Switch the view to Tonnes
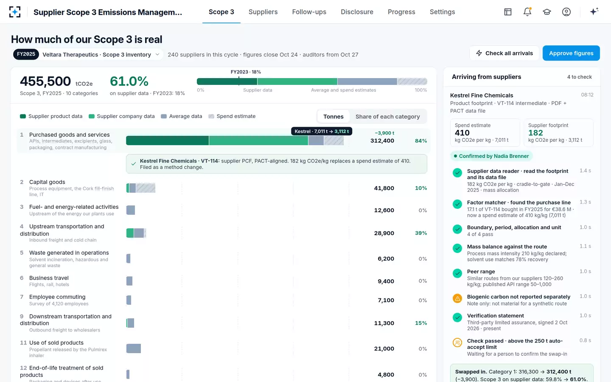 point(334,116)
